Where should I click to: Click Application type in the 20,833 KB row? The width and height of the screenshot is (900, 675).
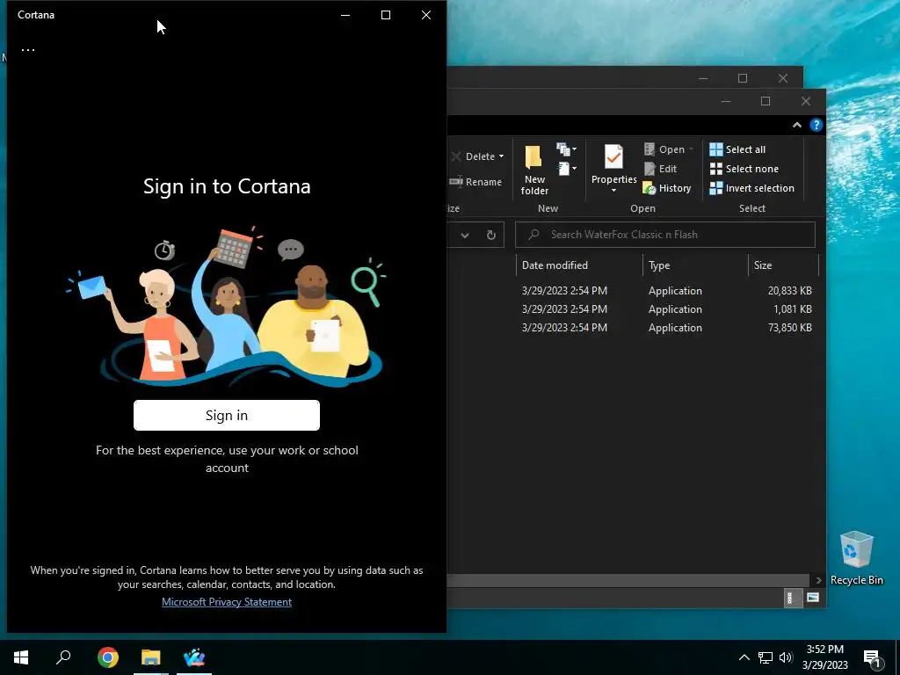pos(675,290)
